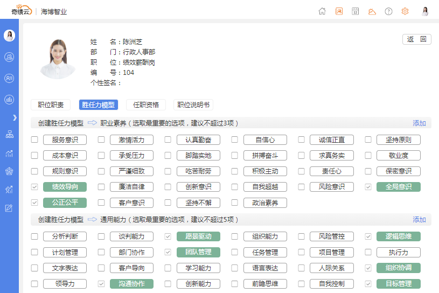The image size is (439, 293).
Task: Open the contacts address book icon
Action: [x=339, y=11]
